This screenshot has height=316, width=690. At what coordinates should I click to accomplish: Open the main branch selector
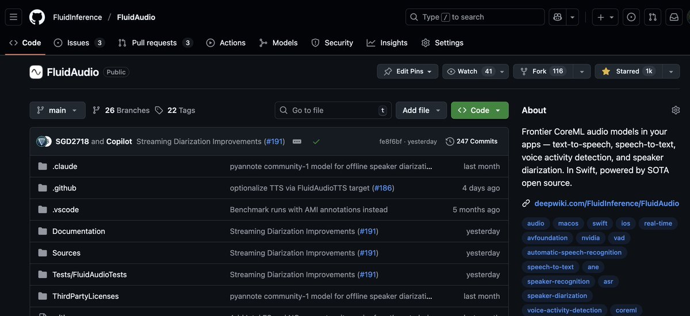coord(57,110)
